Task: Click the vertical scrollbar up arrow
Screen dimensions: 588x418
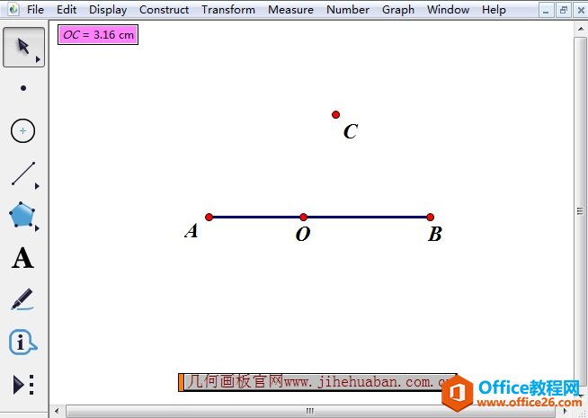Action: tap(581, 29)
